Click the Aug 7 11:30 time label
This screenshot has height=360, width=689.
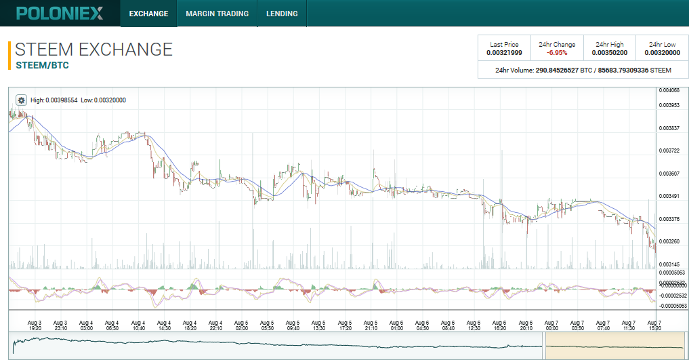pos(629,325)
